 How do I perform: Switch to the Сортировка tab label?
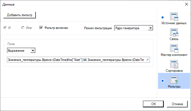(x=174, y=71)
